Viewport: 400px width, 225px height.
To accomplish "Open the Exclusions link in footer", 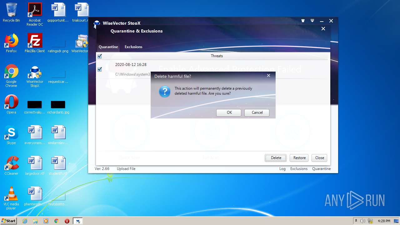I will coord(299,169).
